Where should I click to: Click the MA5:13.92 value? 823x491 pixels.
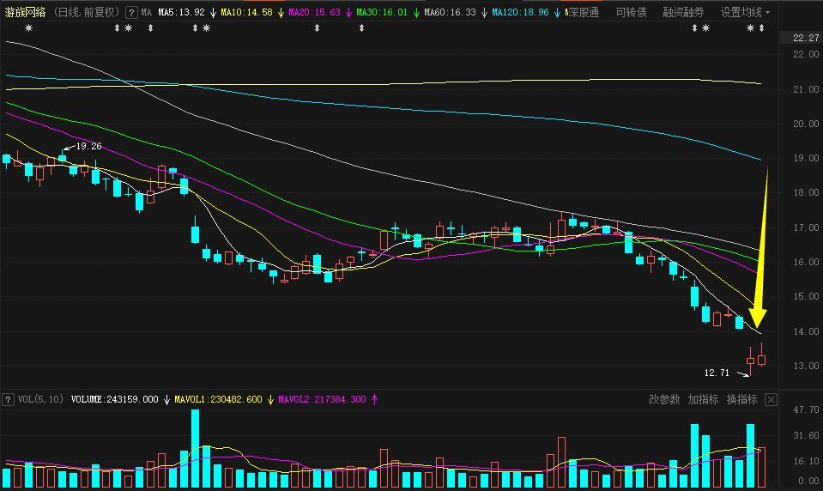[x=182, y=12]
